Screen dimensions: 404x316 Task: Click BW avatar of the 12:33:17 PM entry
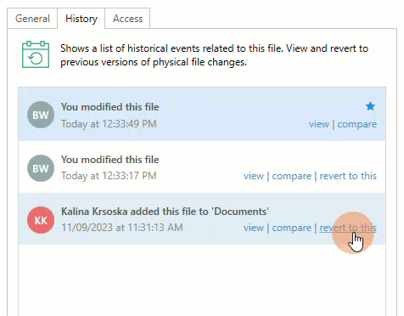coord(41,168)
